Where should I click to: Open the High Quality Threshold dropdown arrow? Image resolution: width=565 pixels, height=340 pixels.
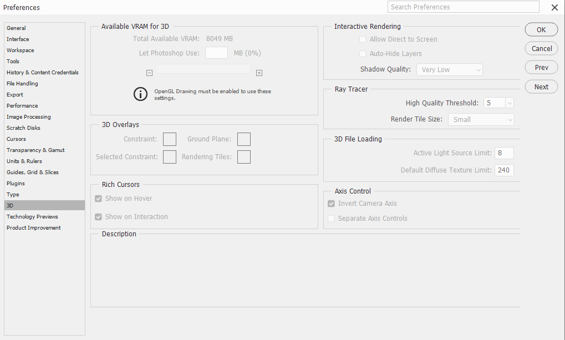pyautogui.click(x=510, y=103)
